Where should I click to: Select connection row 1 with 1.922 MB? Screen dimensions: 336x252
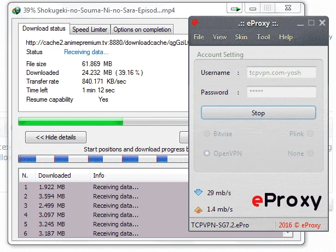tap(104, 187)
